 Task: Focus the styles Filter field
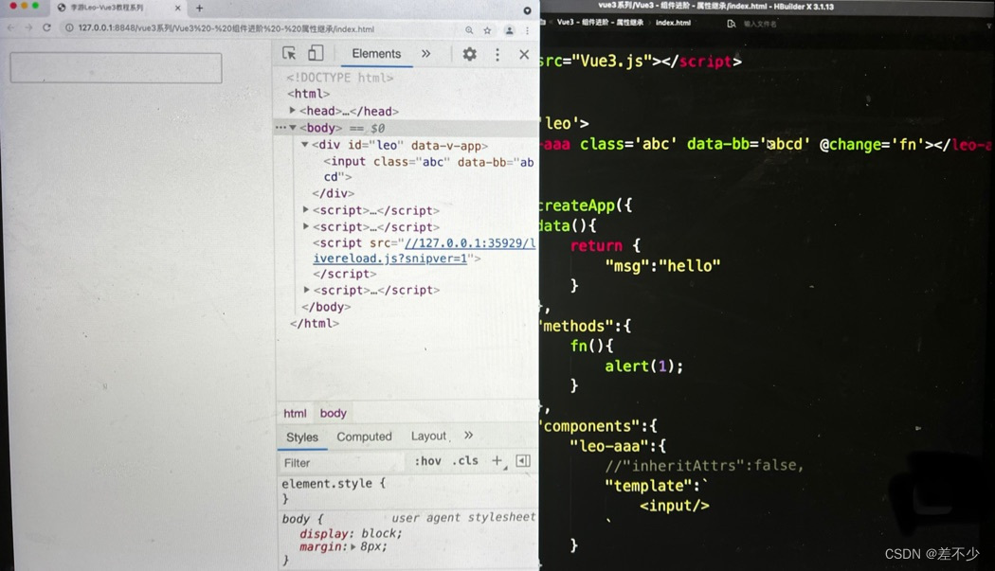343,462
